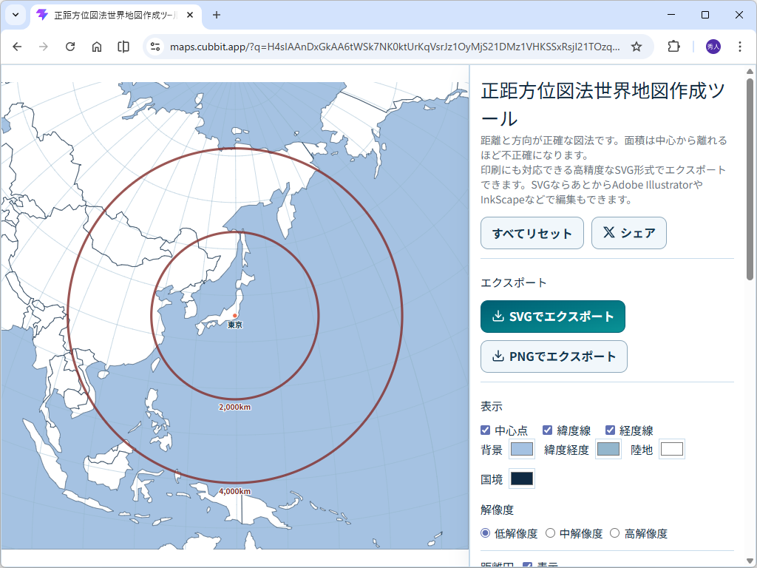
Task: Click the すべてリセット button
Action: click(532, 233)
